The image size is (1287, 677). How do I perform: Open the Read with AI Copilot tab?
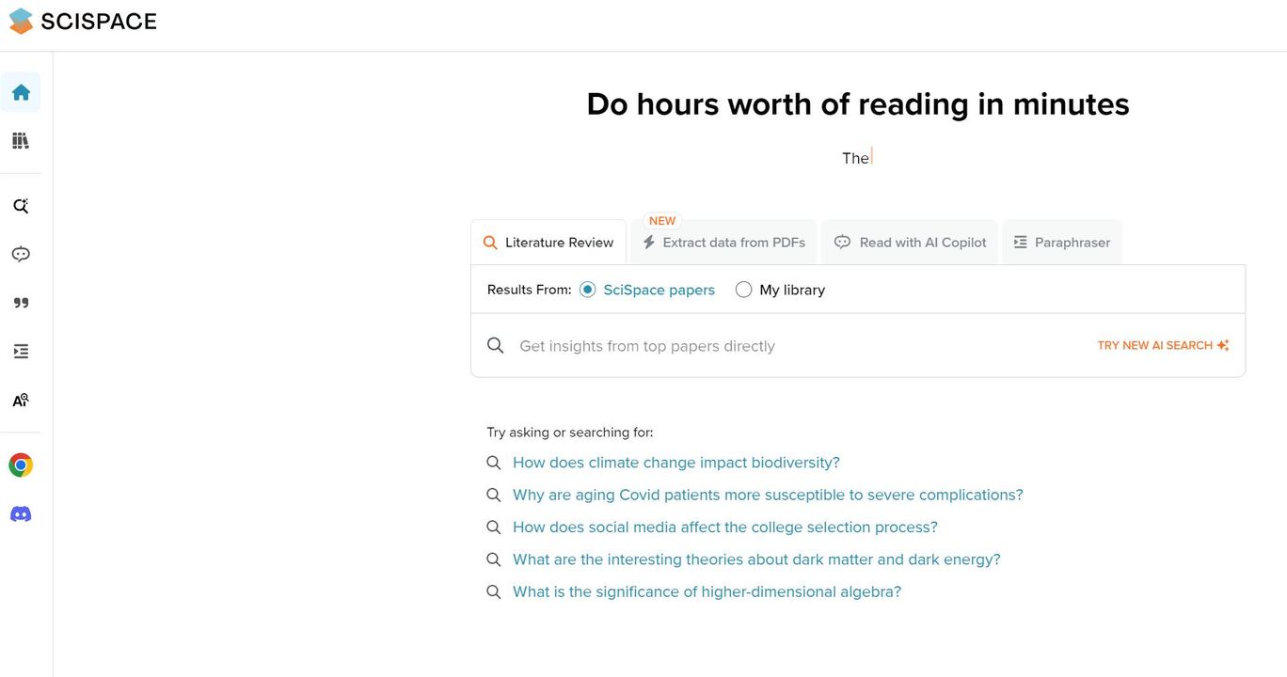pyautogui.click(x=910, y=243)
